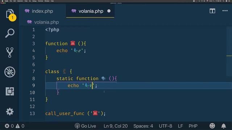Click the 'class' keyword on line 7
232x130 pixels.
[x=52, y=71]
